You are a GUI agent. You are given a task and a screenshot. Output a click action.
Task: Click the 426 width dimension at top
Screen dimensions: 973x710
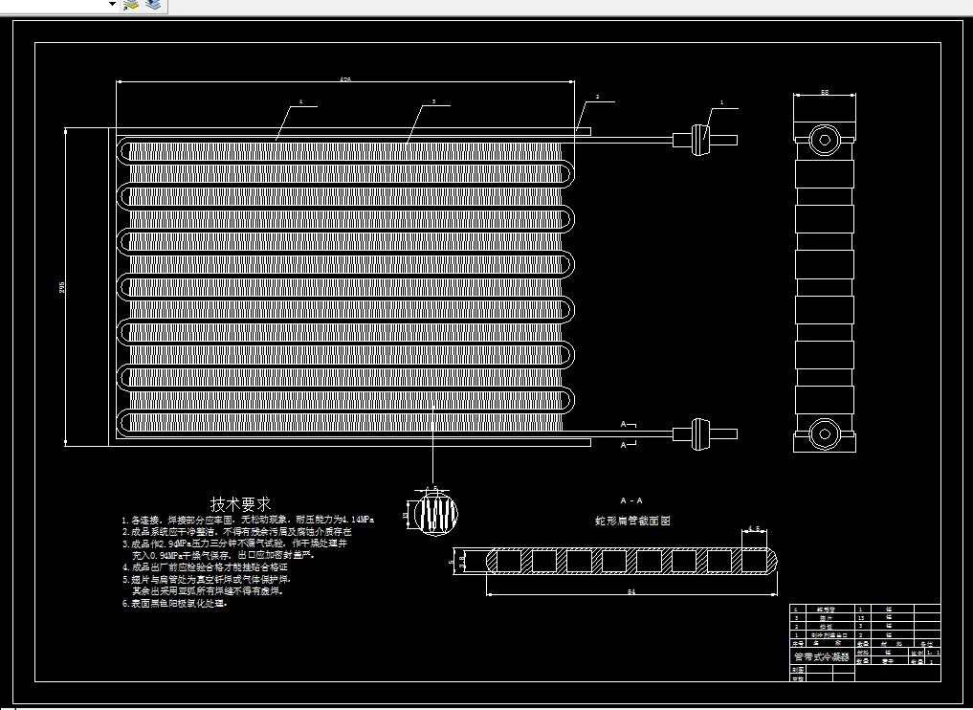point(345,78)
